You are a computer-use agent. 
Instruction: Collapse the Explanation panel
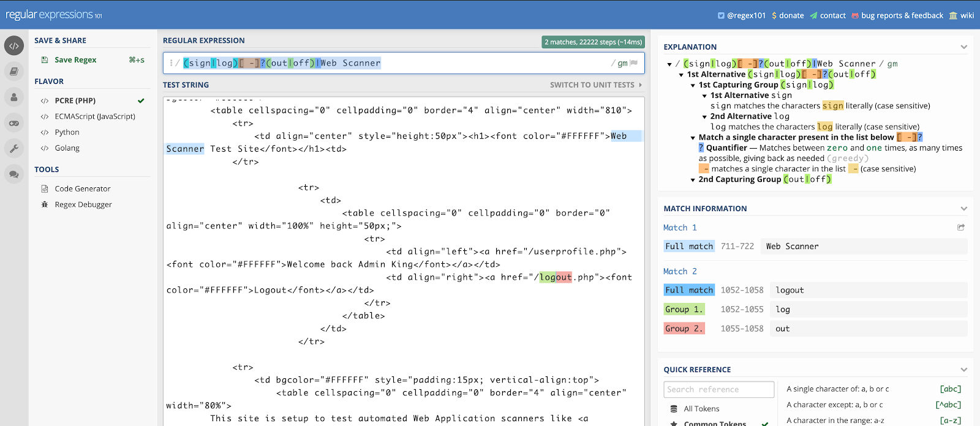click(963, 47)
